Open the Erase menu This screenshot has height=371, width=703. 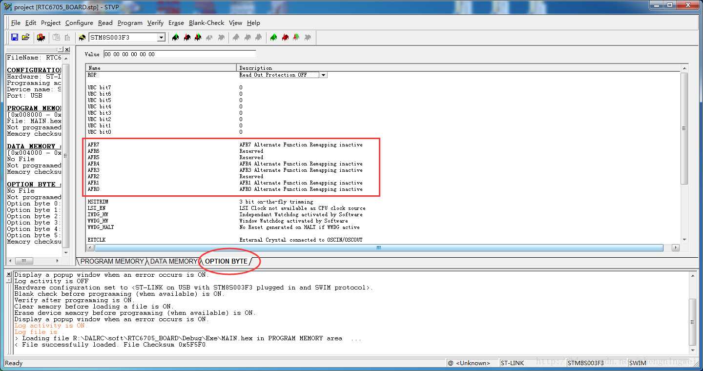[x=176, y=23]
